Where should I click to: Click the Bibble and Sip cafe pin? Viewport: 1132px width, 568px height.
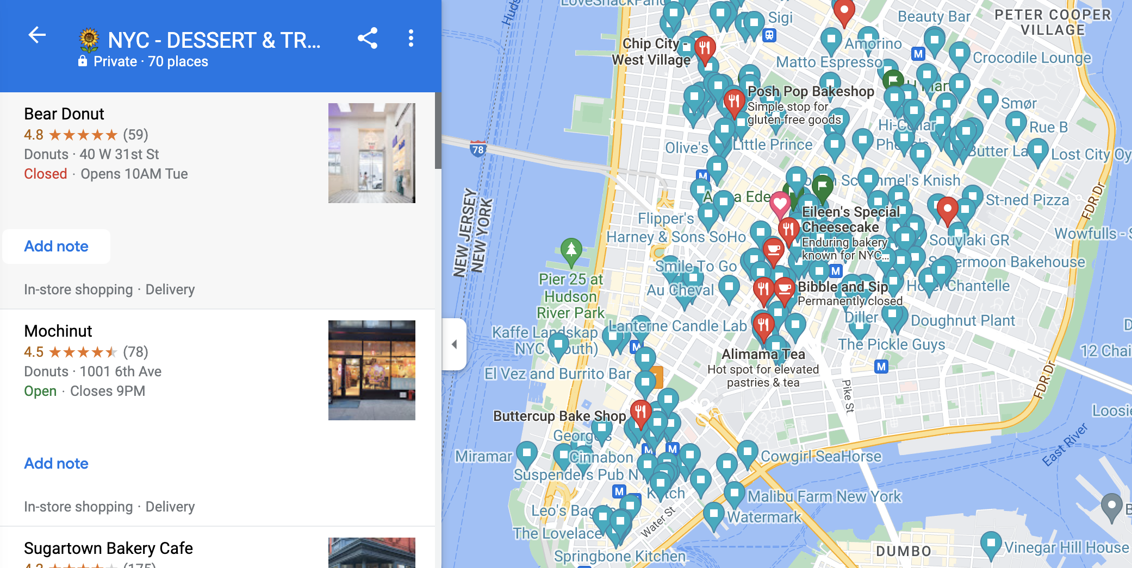(x=784, y=289)
